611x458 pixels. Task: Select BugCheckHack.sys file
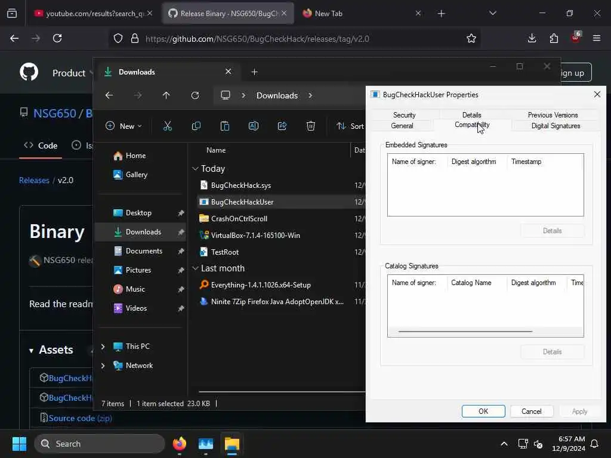pos(241,185)
